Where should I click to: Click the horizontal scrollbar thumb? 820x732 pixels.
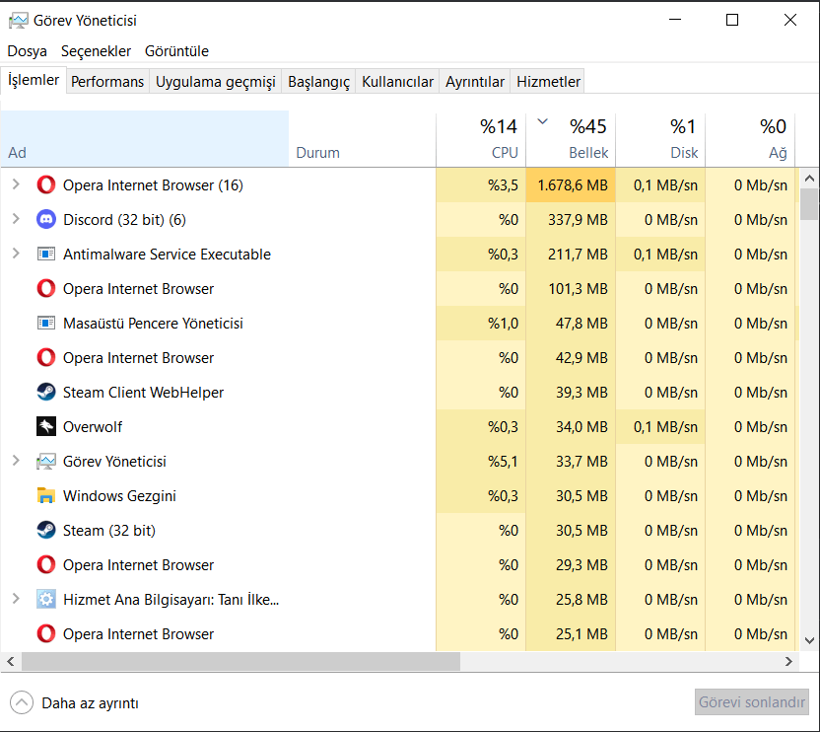pos(240,662)
